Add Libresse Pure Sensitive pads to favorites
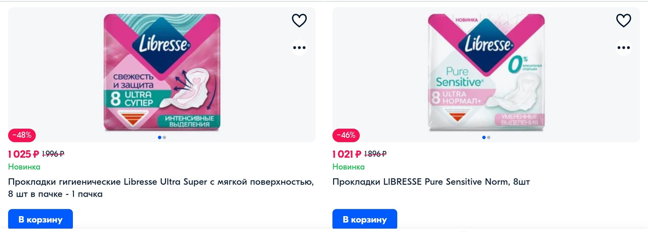This screenshot has width=648, height=232. click(623, 21)
